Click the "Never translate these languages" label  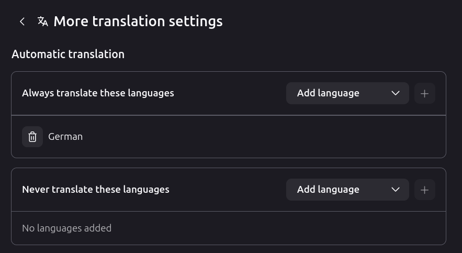[x=96, y=190]
